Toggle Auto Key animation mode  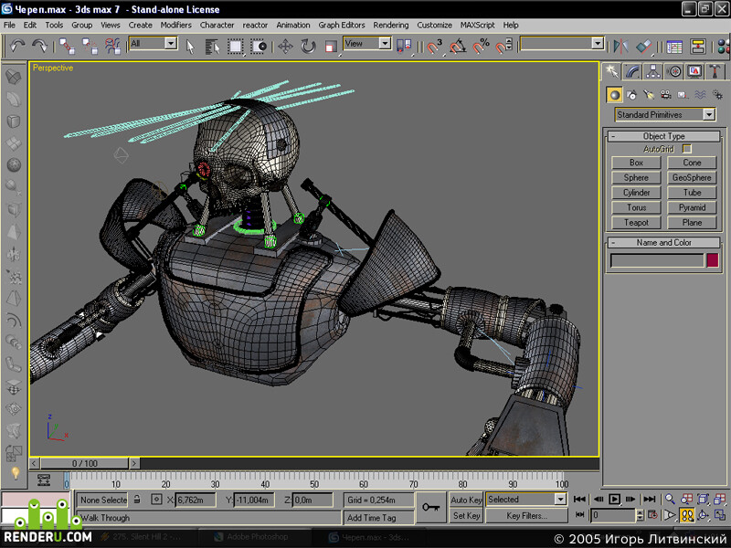click(x=466, y=500)
